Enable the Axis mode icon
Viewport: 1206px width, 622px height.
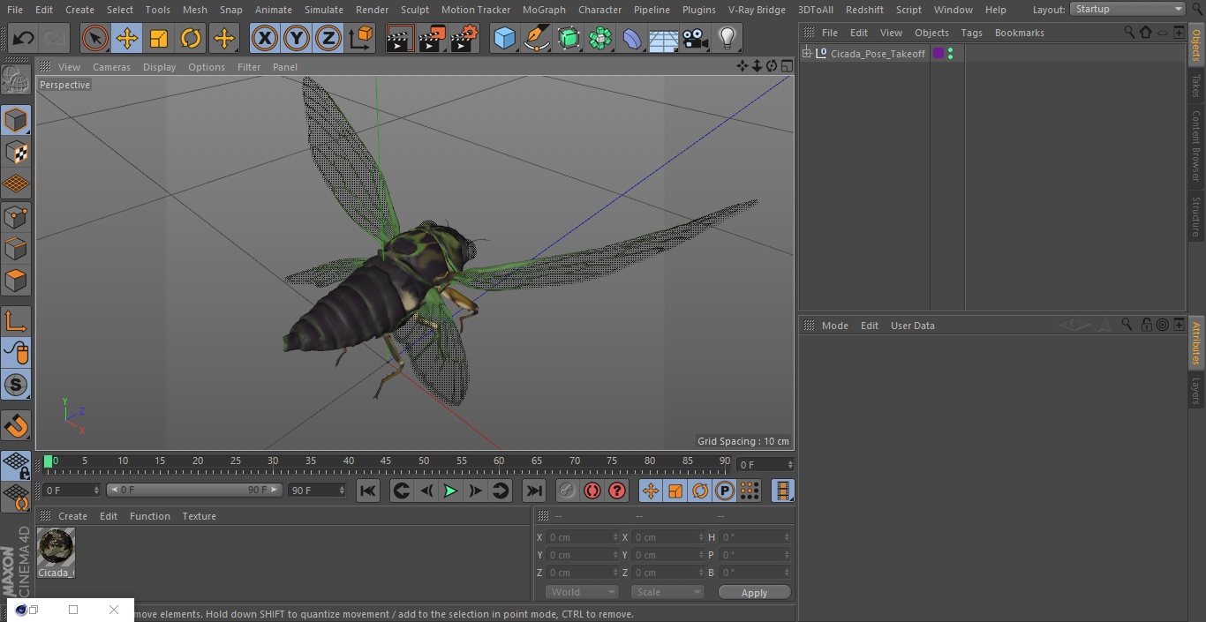(16, 321)
